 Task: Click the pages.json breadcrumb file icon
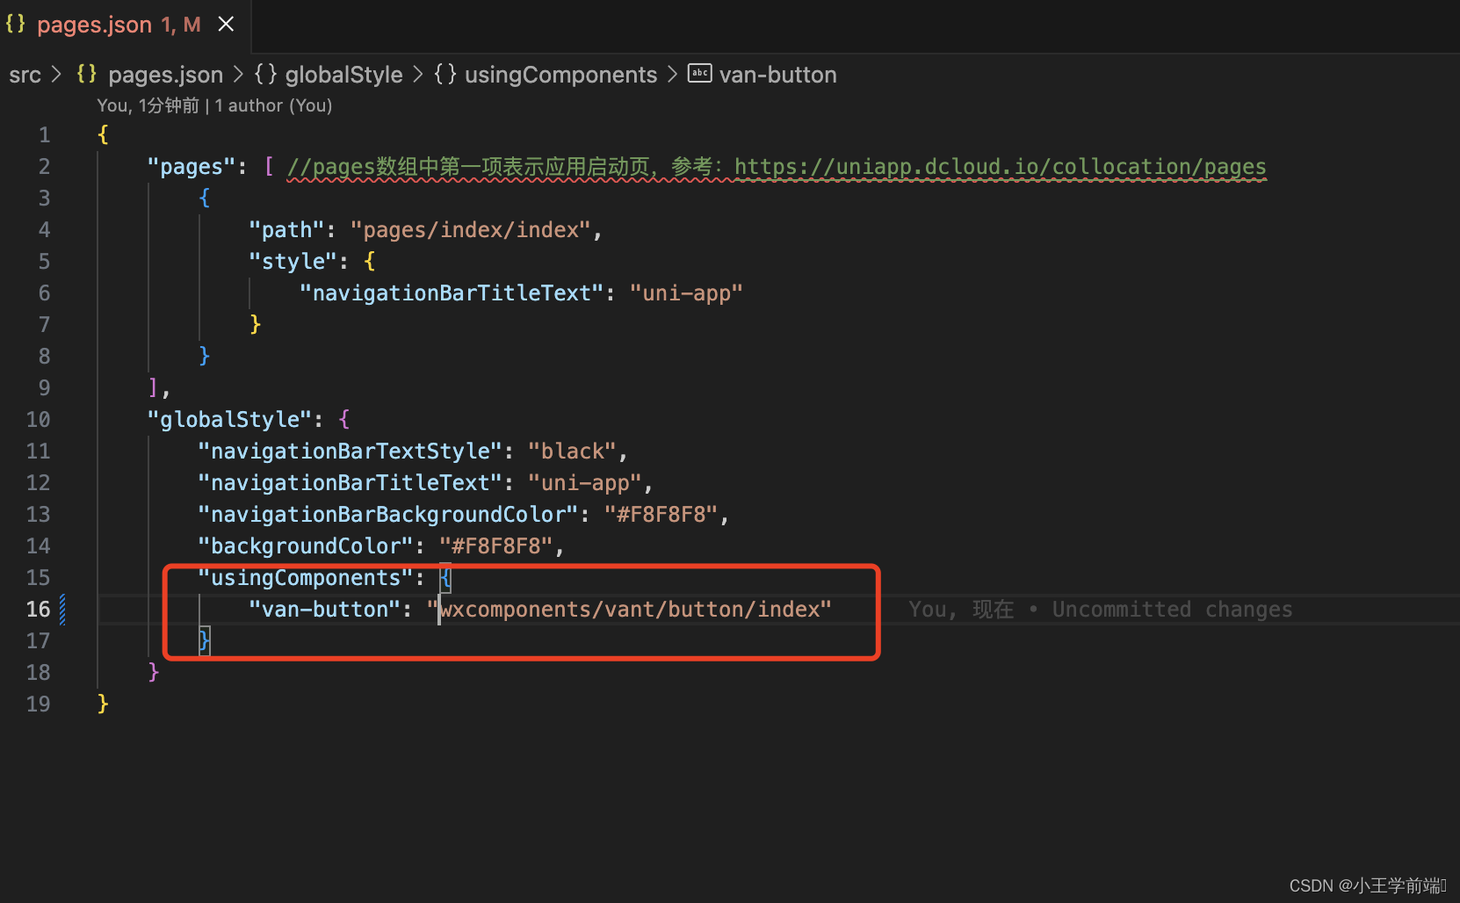coord(86,74)
